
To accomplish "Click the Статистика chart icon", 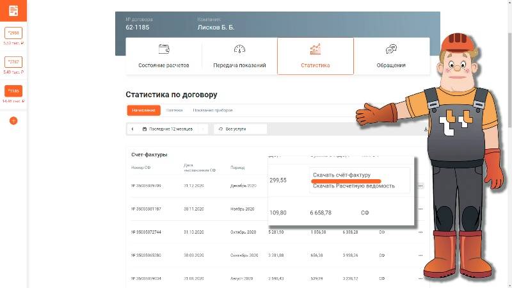I will pyautogui.click(x=315, y=49).
